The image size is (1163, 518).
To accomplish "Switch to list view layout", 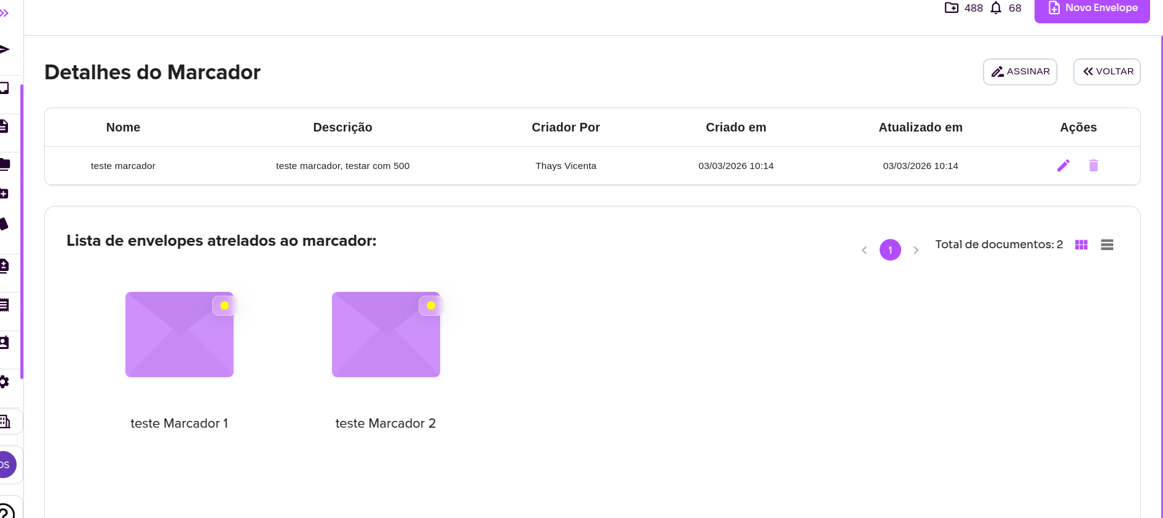I will 1106,245.
